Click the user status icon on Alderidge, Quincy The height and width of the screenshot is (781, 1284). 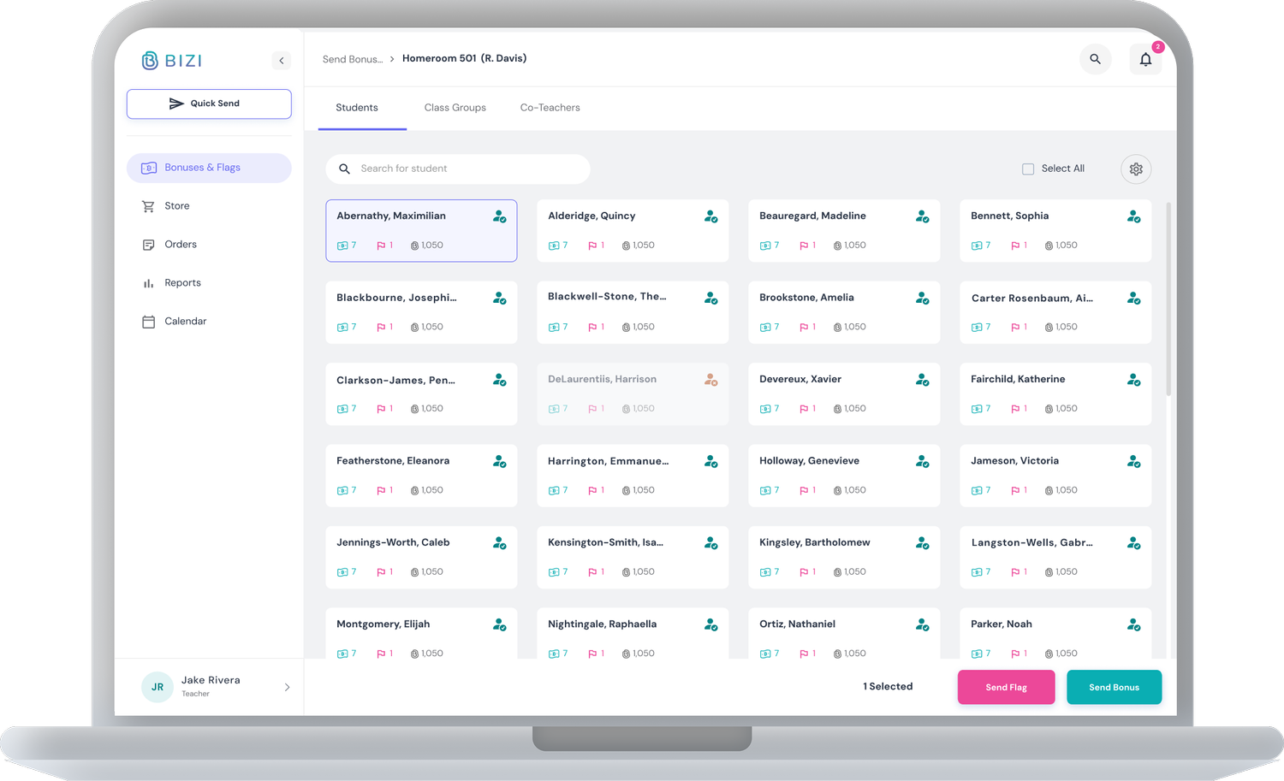click(710, 216)
